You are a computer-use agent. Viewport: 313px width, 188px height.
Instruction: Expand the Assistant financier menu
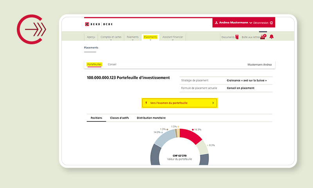173,37
